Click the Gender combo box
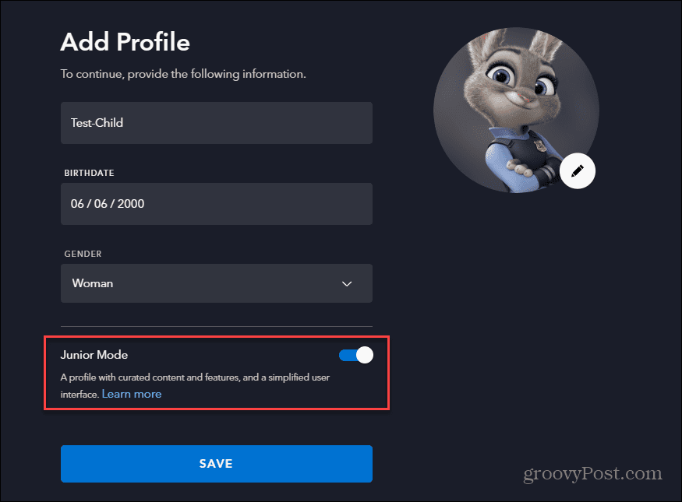The height and width of the screenshot is (502, 682). (x=216, y=283)
